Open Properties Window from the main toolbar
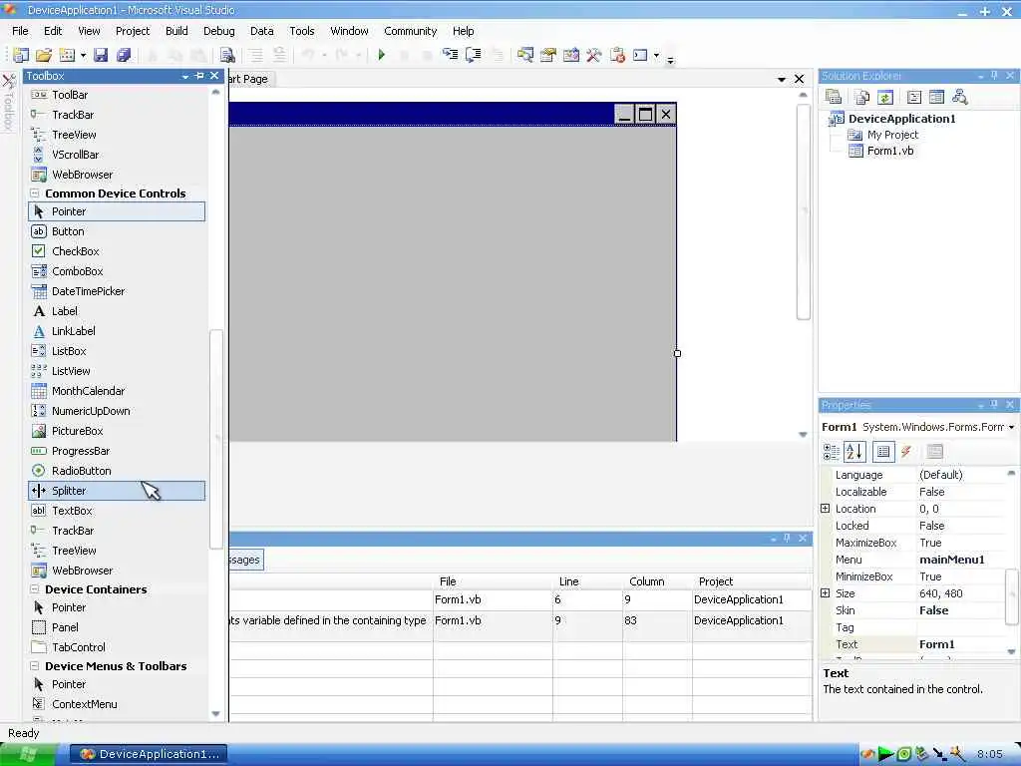Viewport: 1021px width, 766px height. tap(548, 56)
